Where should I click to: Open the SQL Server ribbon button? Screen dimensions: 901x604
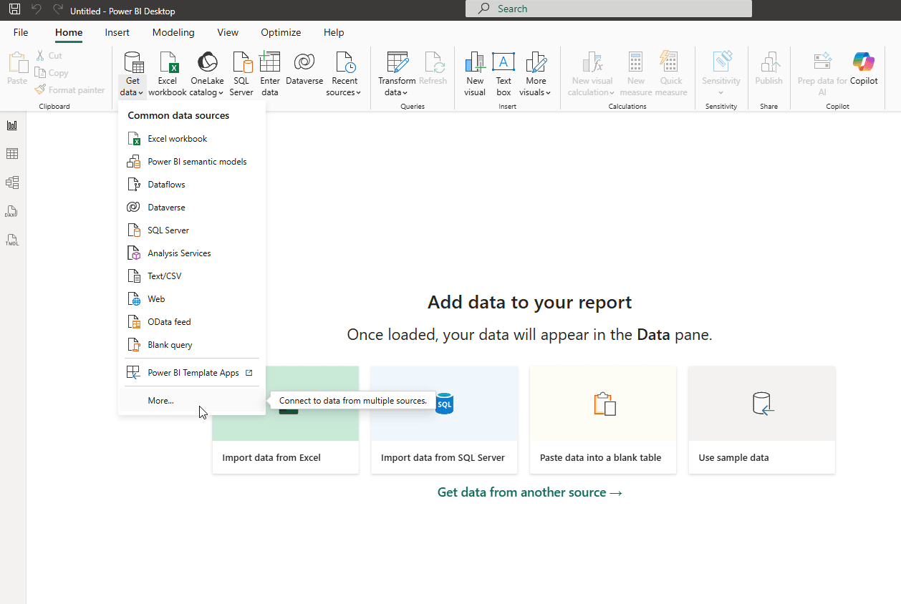coord(241,74)
